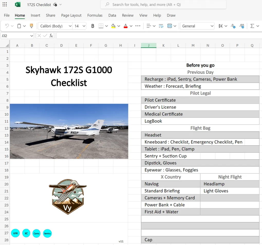This screenshot has width=262, height=245.
Task: Open the General number format dropdown
Action: pos(212,26)
